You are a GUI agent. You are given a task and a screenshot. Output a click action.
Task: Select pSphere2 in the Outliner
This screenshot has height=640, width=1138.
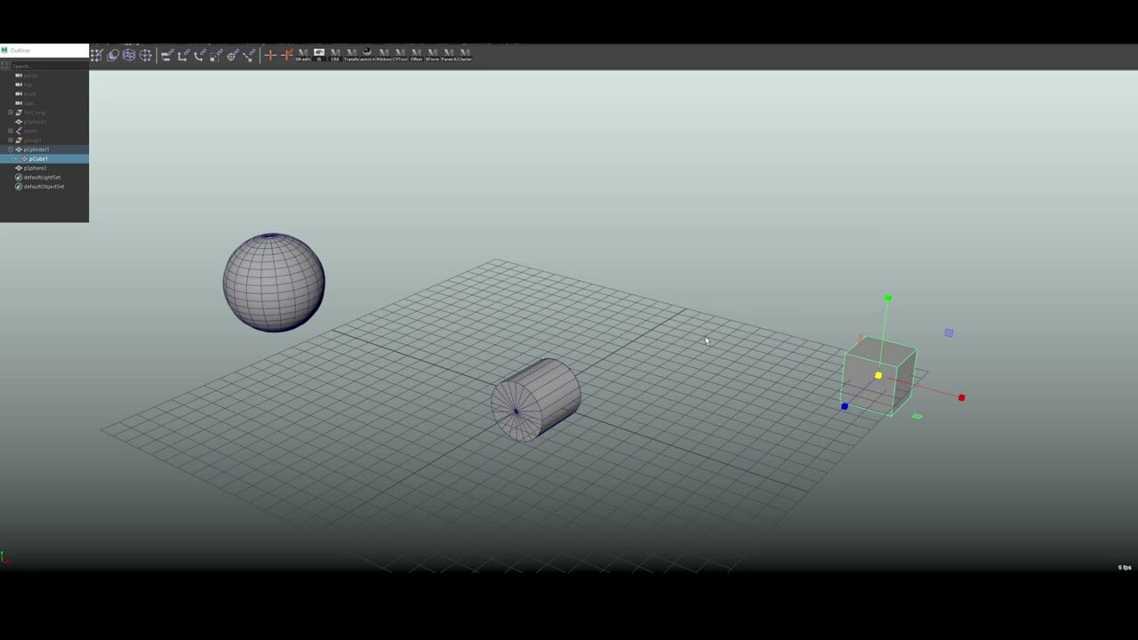36,168
